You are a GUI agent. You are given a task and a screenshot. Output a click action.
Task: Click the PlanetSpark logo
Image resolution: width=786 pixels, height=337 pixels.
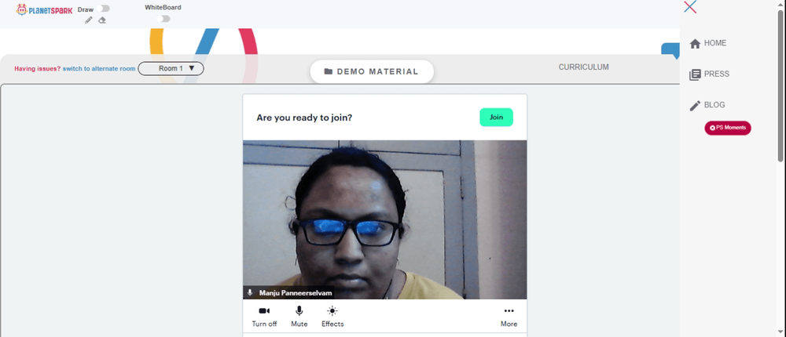[x=44, y=9]
